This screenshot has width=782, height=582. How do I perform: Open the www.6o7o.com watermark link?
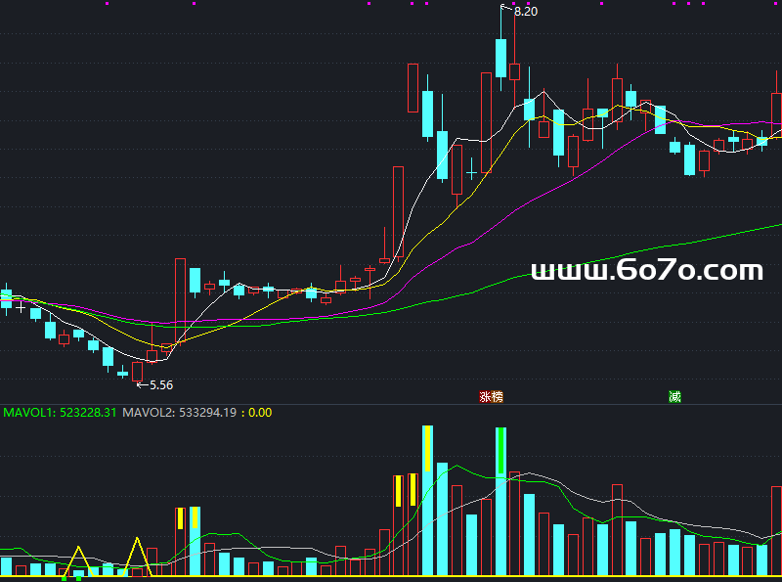click(x=646, y=270)
